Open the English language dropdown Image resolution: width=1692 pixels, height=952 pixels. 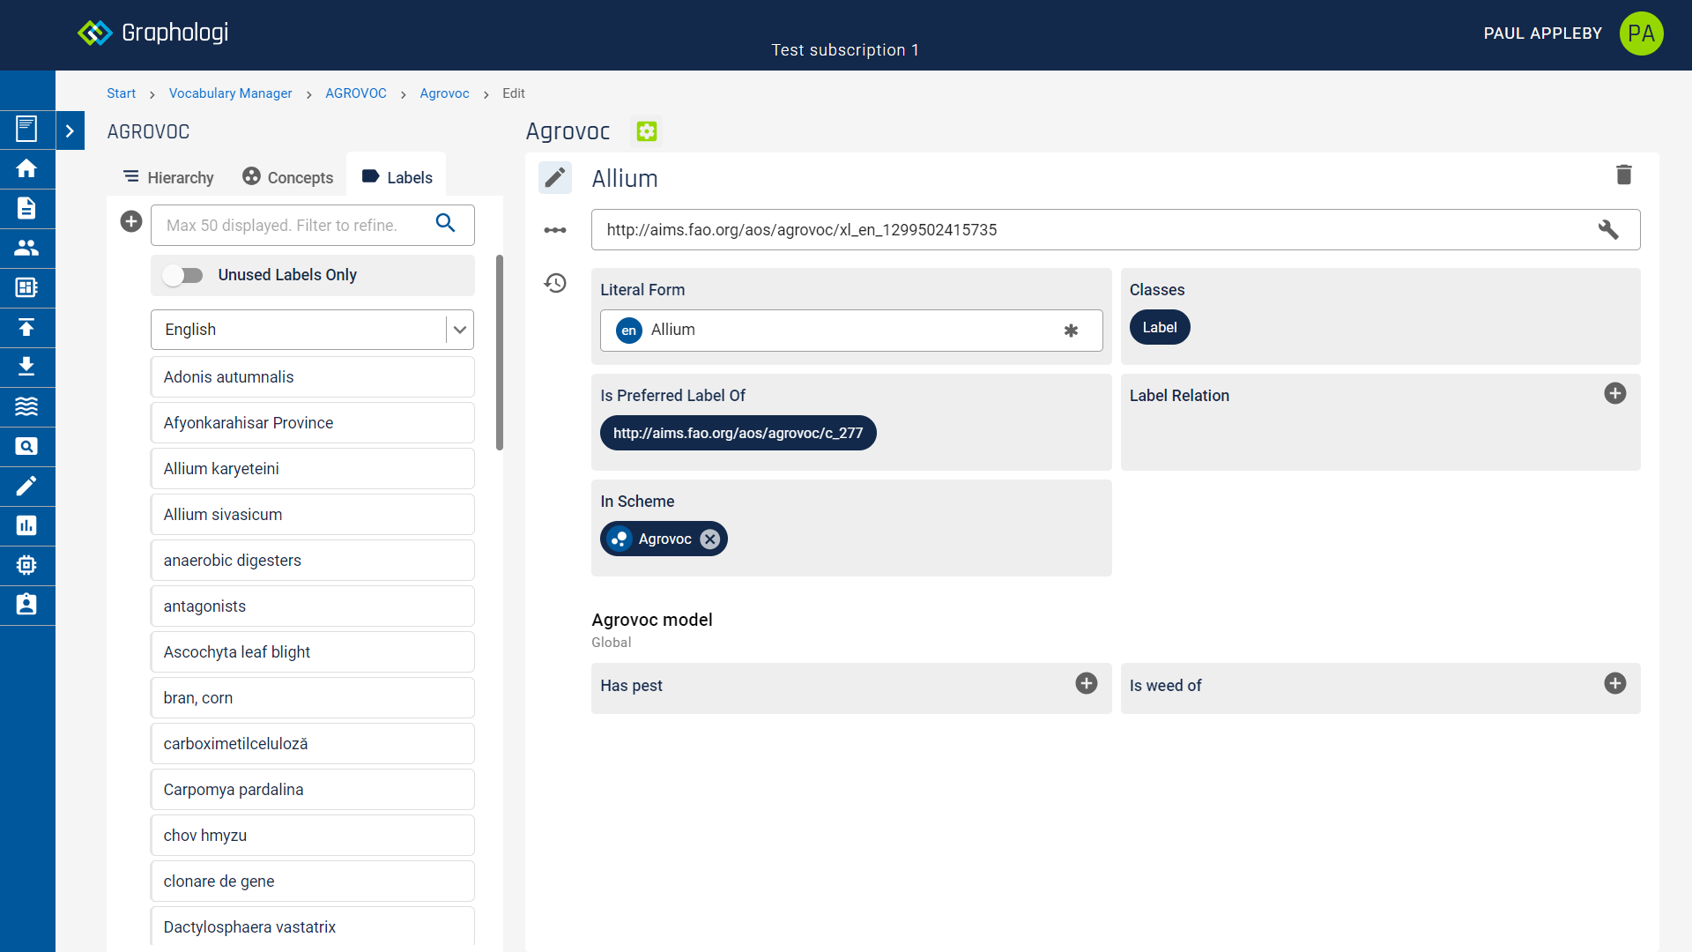(x=312, y=330)
